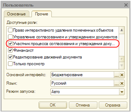Uncheck Участник процесса согласования role
The height and width of the screenshot is (112, 131).
[10, 44]
